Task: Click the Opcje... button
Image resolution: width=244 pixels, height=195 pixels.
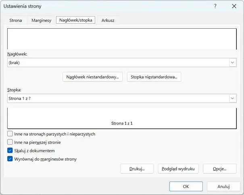Action: click(x=219, y=169)
